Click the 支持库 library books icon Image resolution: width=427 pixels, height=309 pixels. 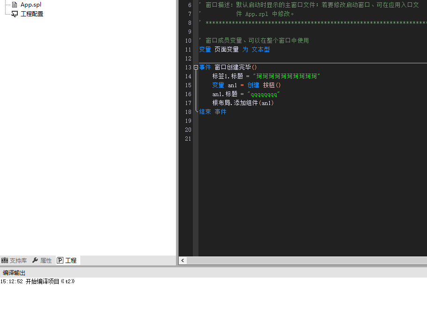[5, 260]
